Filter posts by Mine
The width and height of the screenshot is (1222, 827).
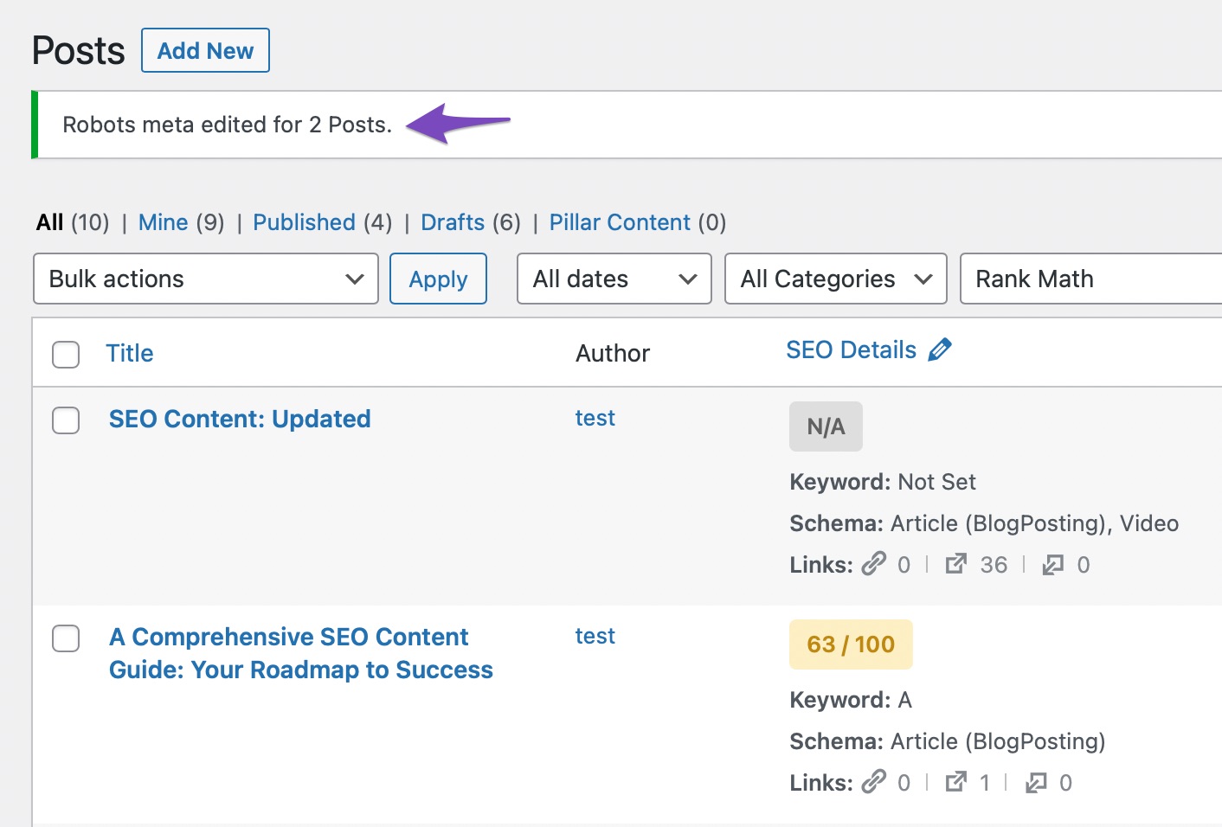(163, 222)
